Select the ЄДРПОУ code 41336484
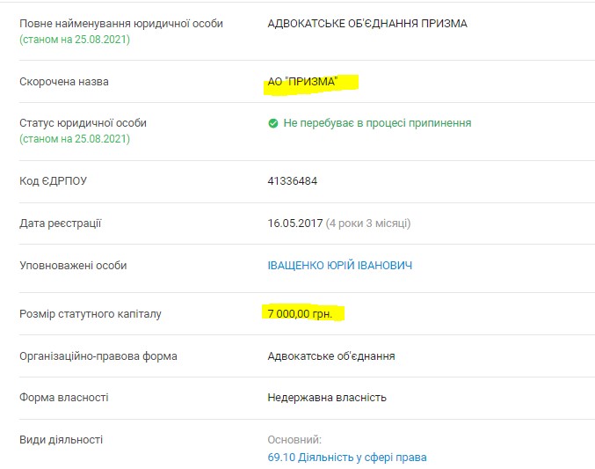Viewport: 595px width, 469px height. [x=292, y=181]
